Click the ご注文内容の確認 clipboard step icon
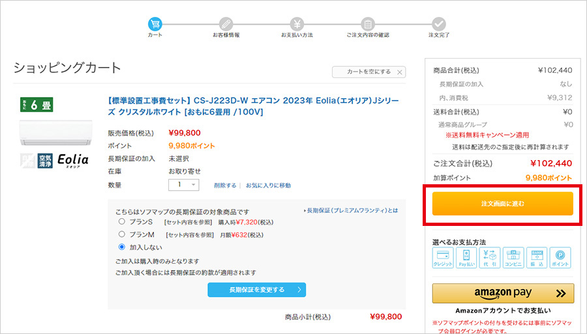 (368, 24)
